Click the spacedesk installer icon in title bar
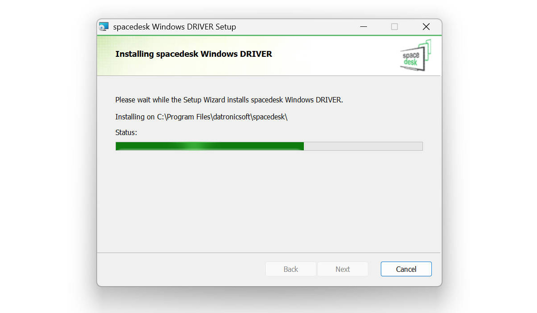Viewport: 537px width, 313px height. pyautogui.click(x=104, y=27)
